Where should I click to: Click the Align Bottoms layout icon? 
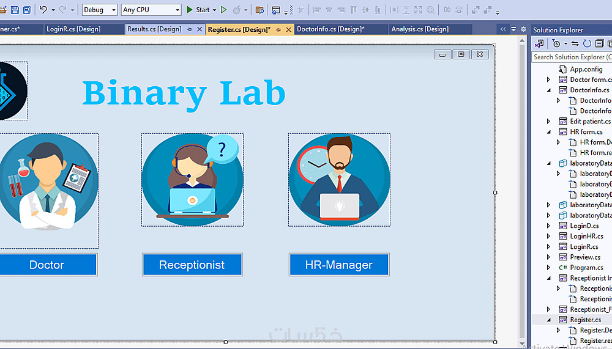click(378, 10)
